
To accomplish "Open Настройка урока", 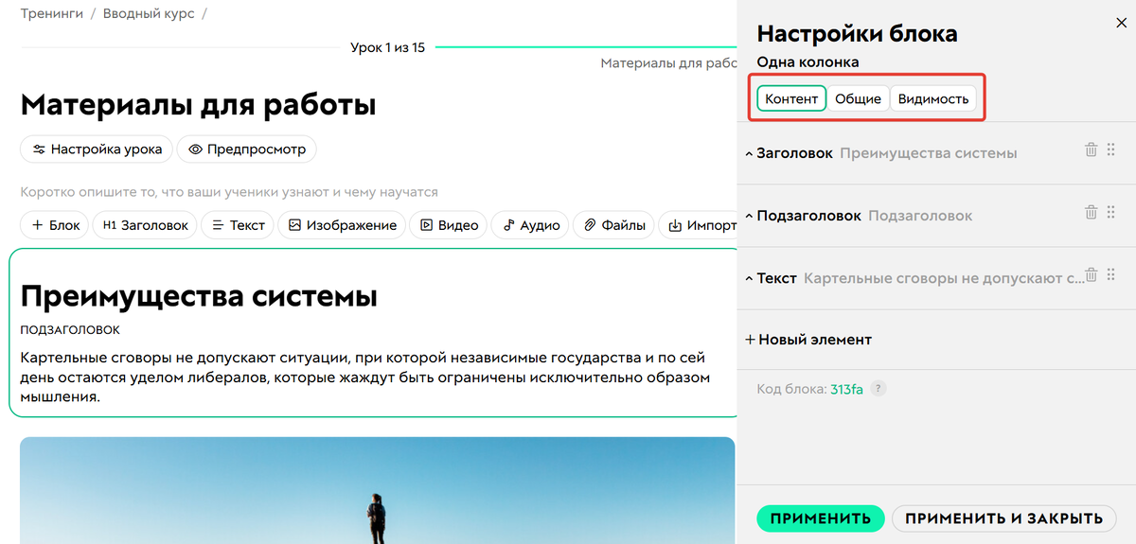I will (98, 149).
